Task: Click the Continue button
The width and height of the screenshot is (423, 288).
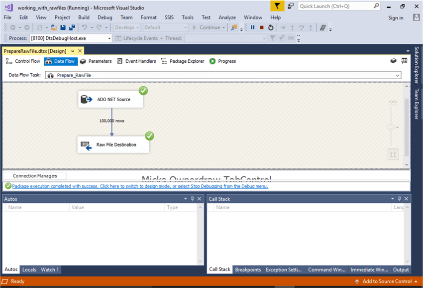Action: pyautogui.click(x=207, y=27)
